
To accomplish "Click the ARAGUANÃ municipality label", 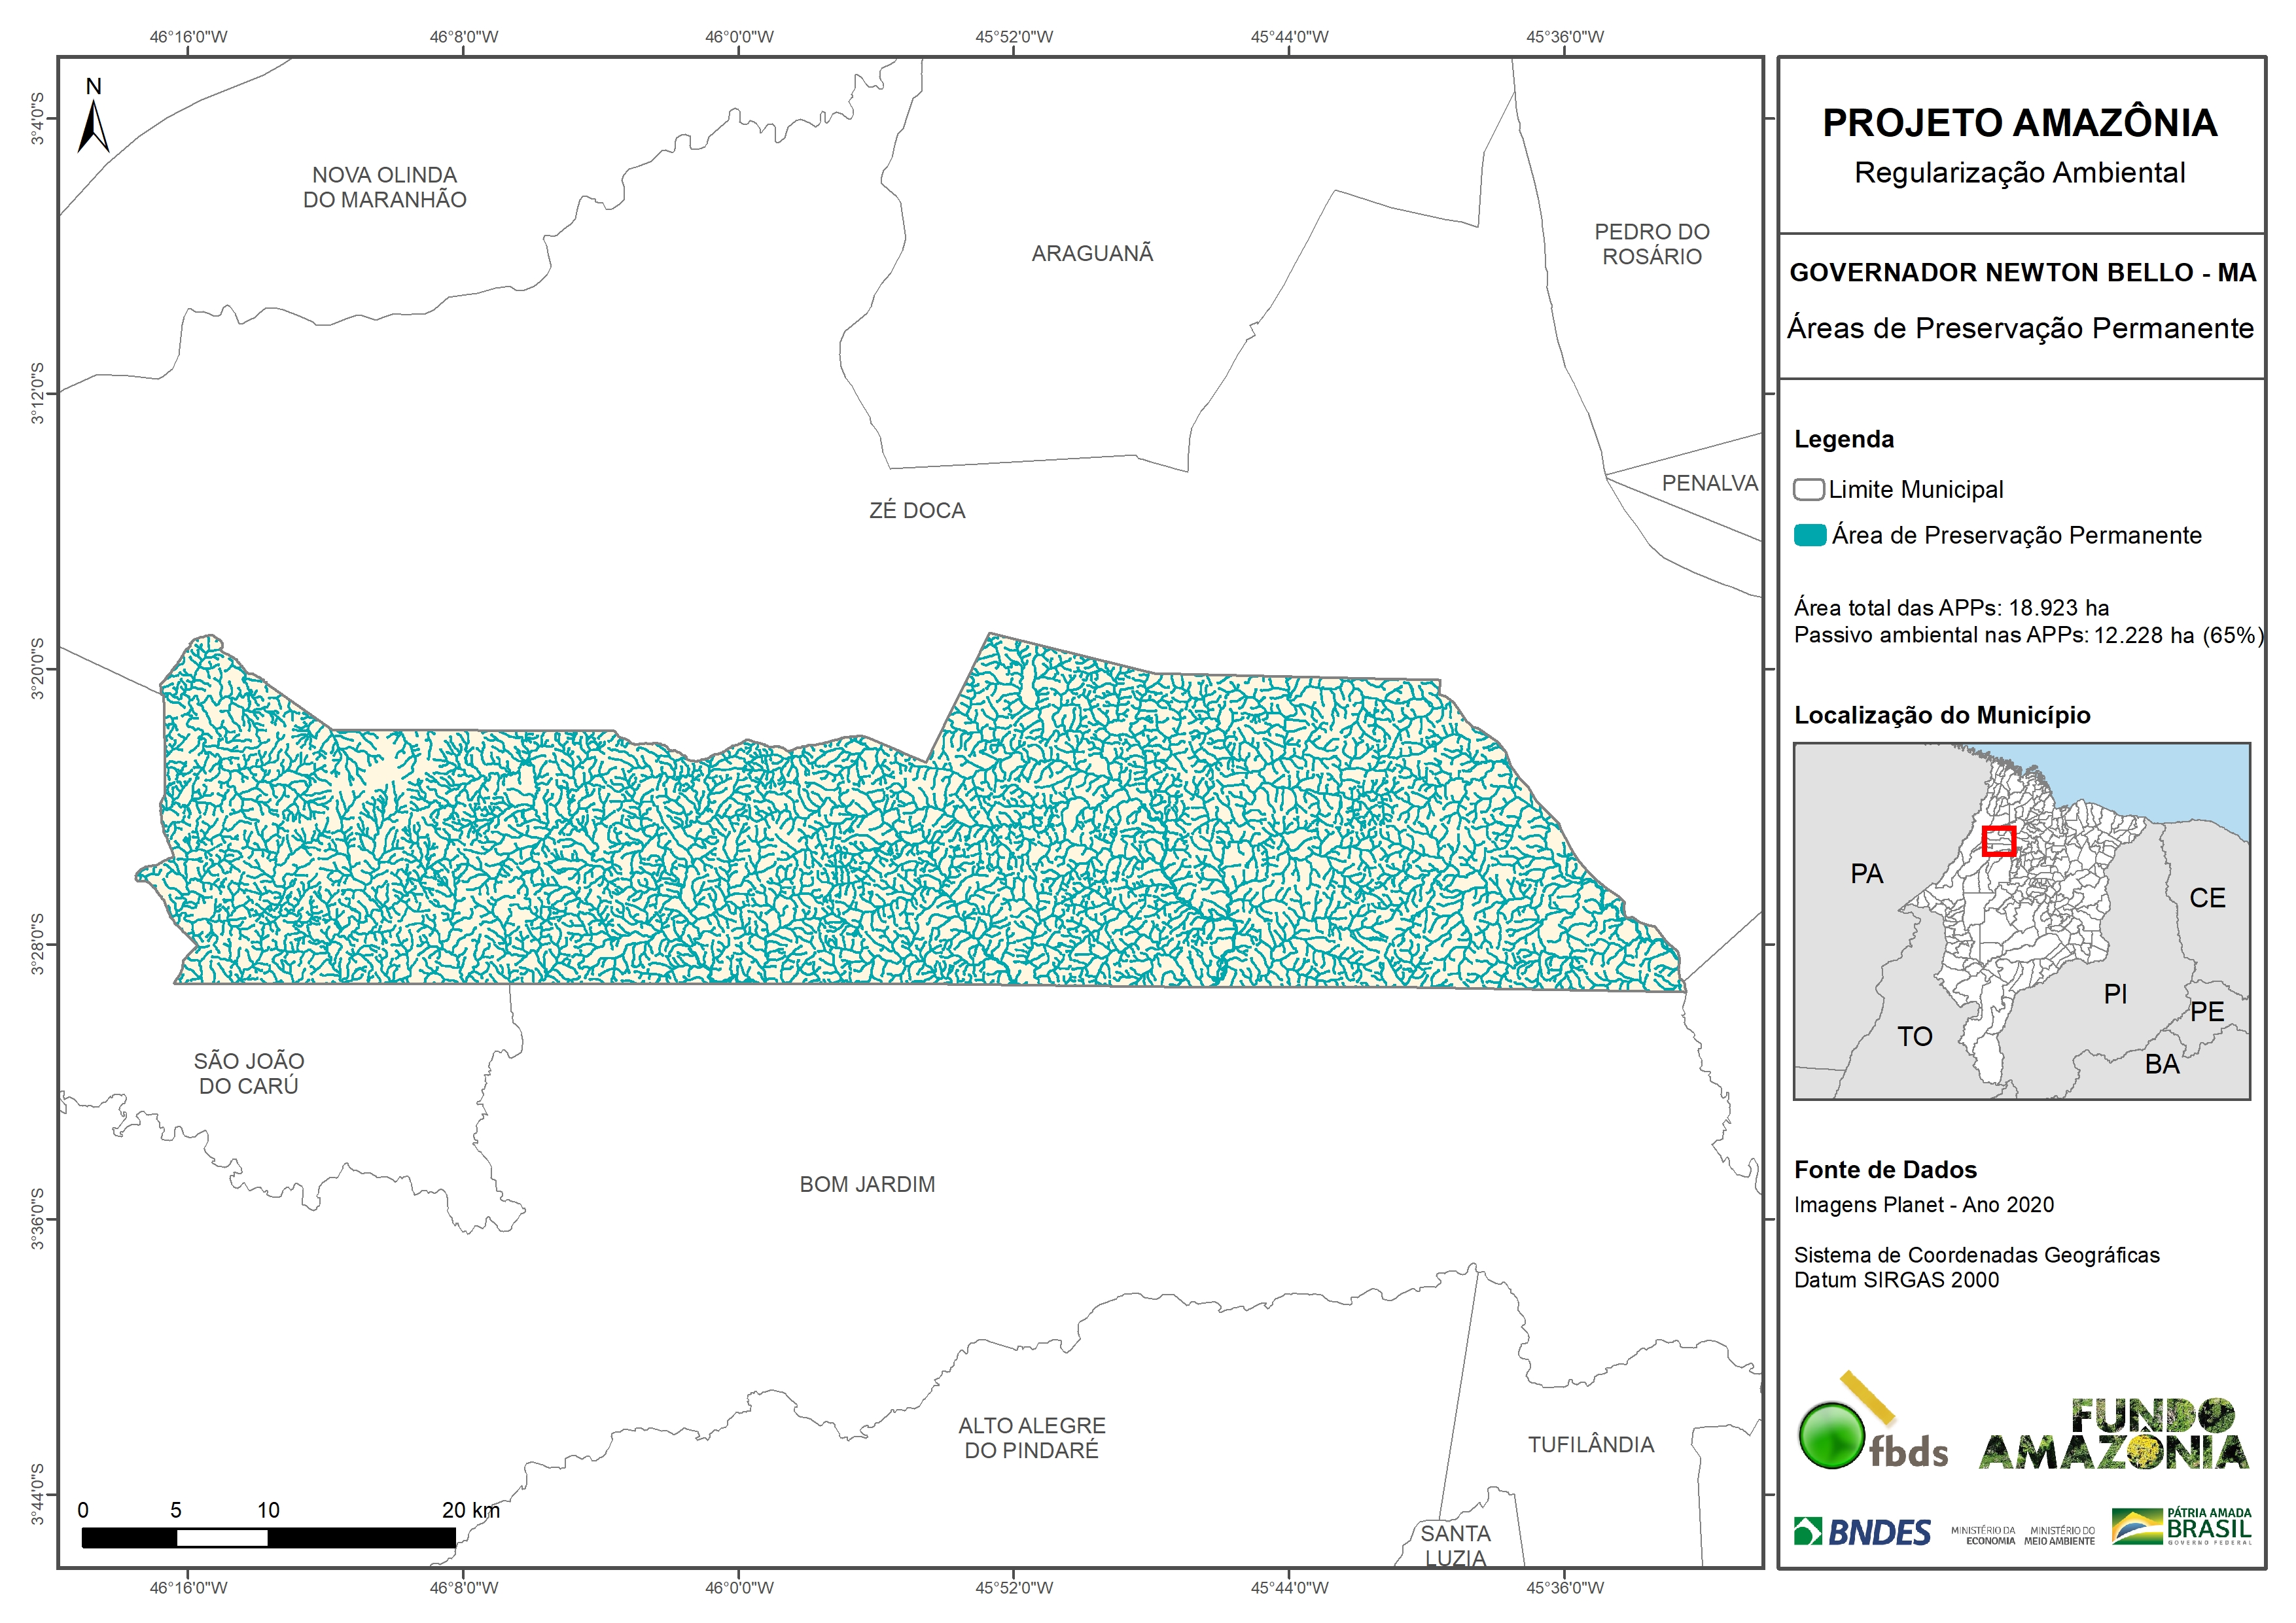I will pos(1092,254).
